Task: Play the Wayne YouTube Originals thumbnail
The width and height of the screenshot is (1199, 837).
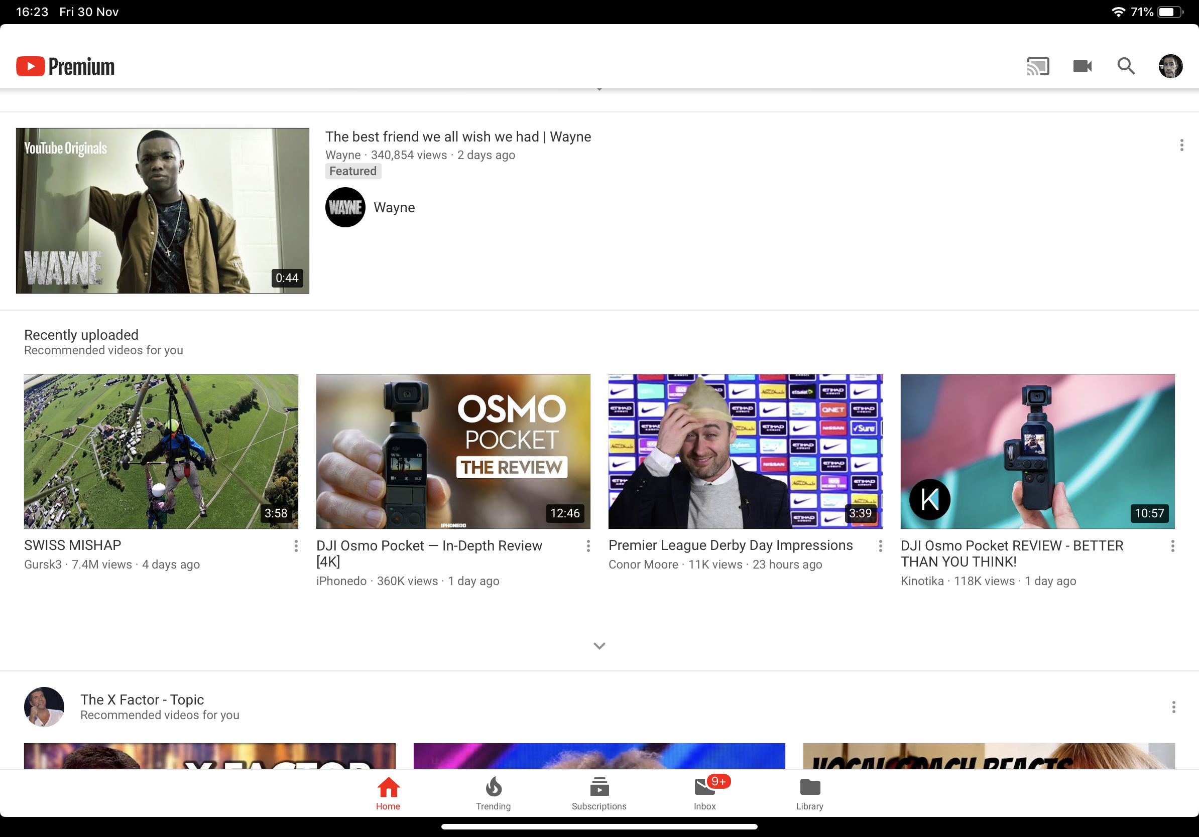Action: 162,211
